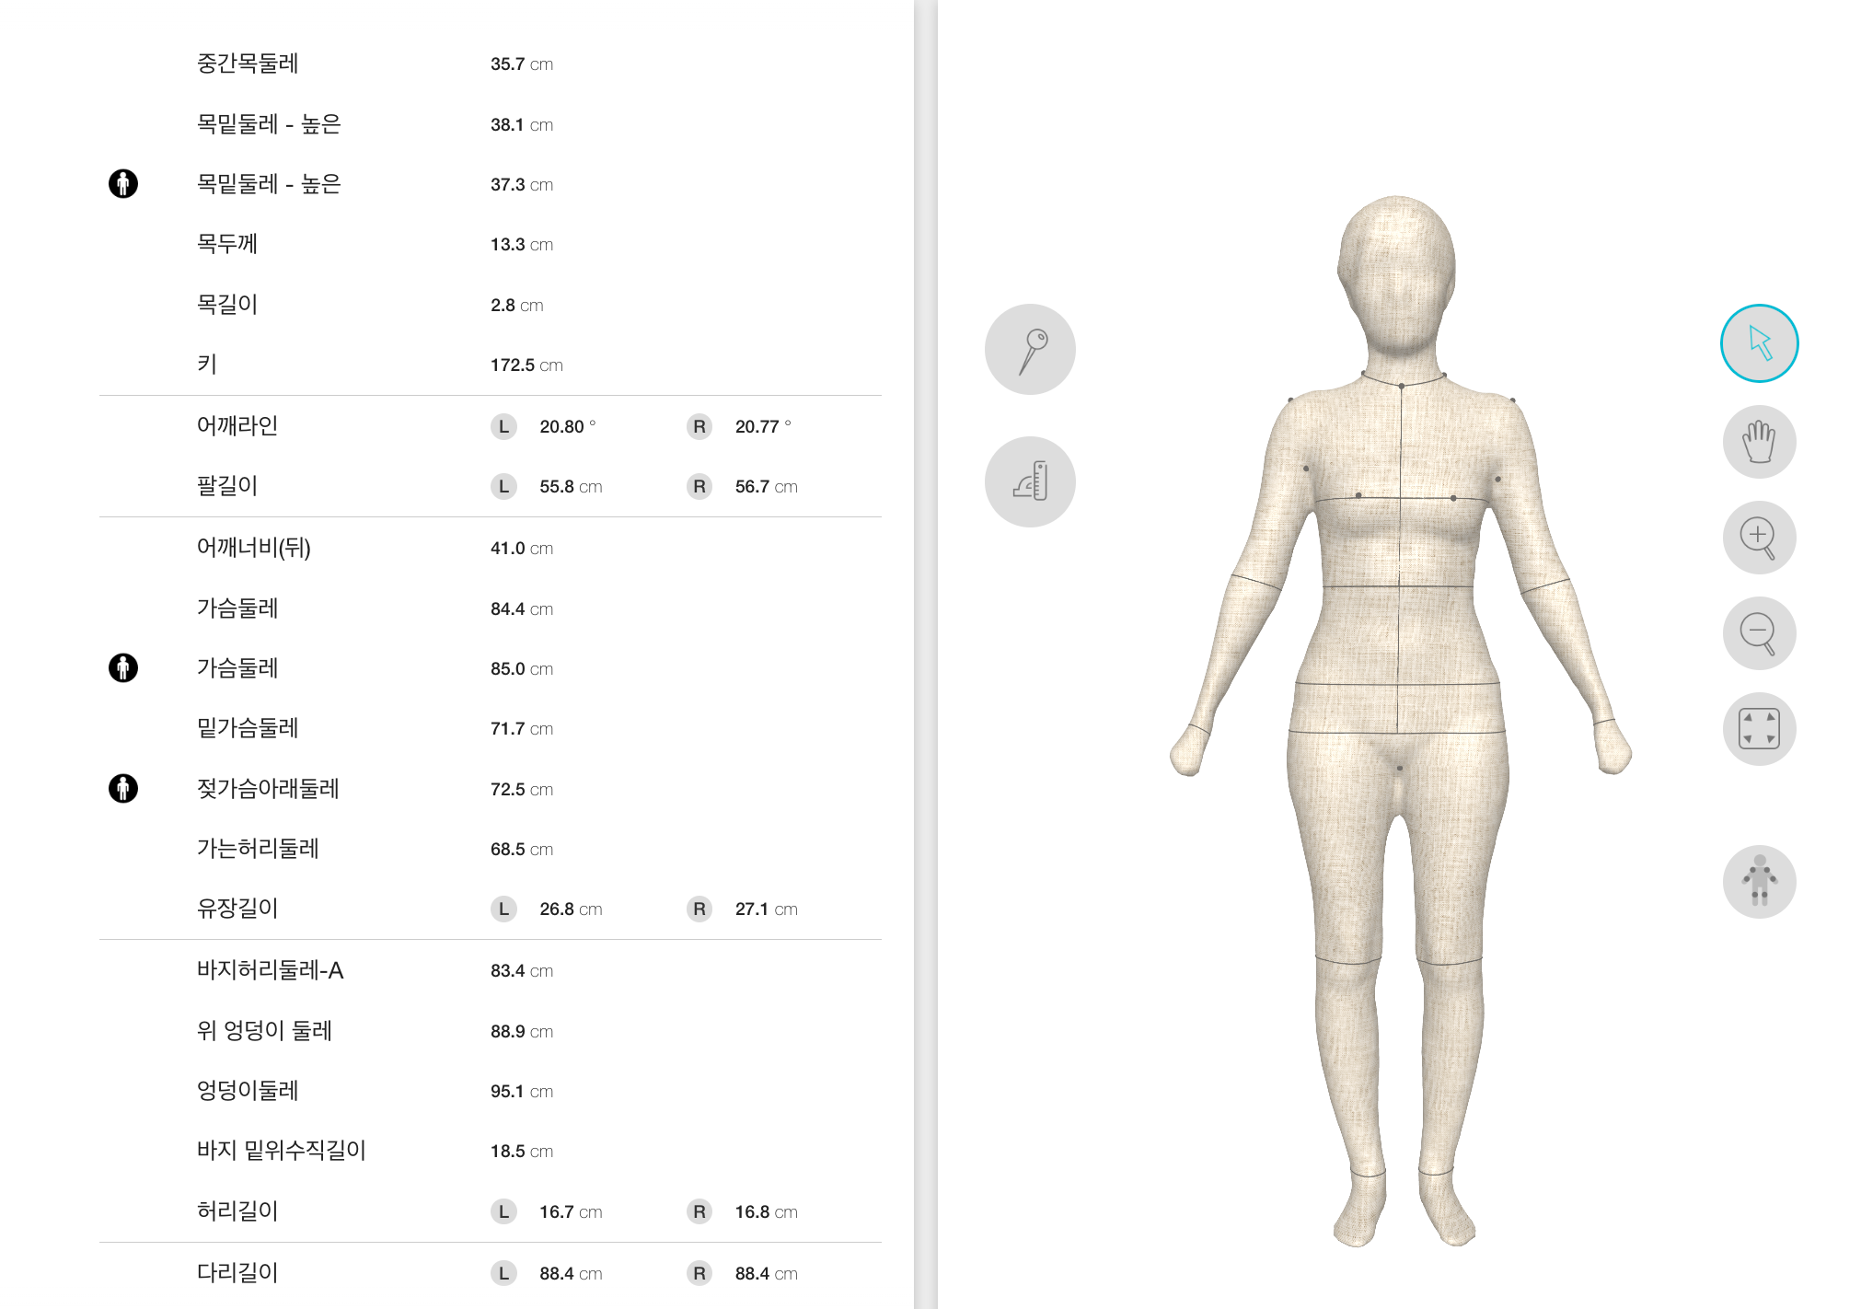Click body icon beside 젖가슴아래둘레 row
The image size is (1861, 1309).
tap(123, 788)
